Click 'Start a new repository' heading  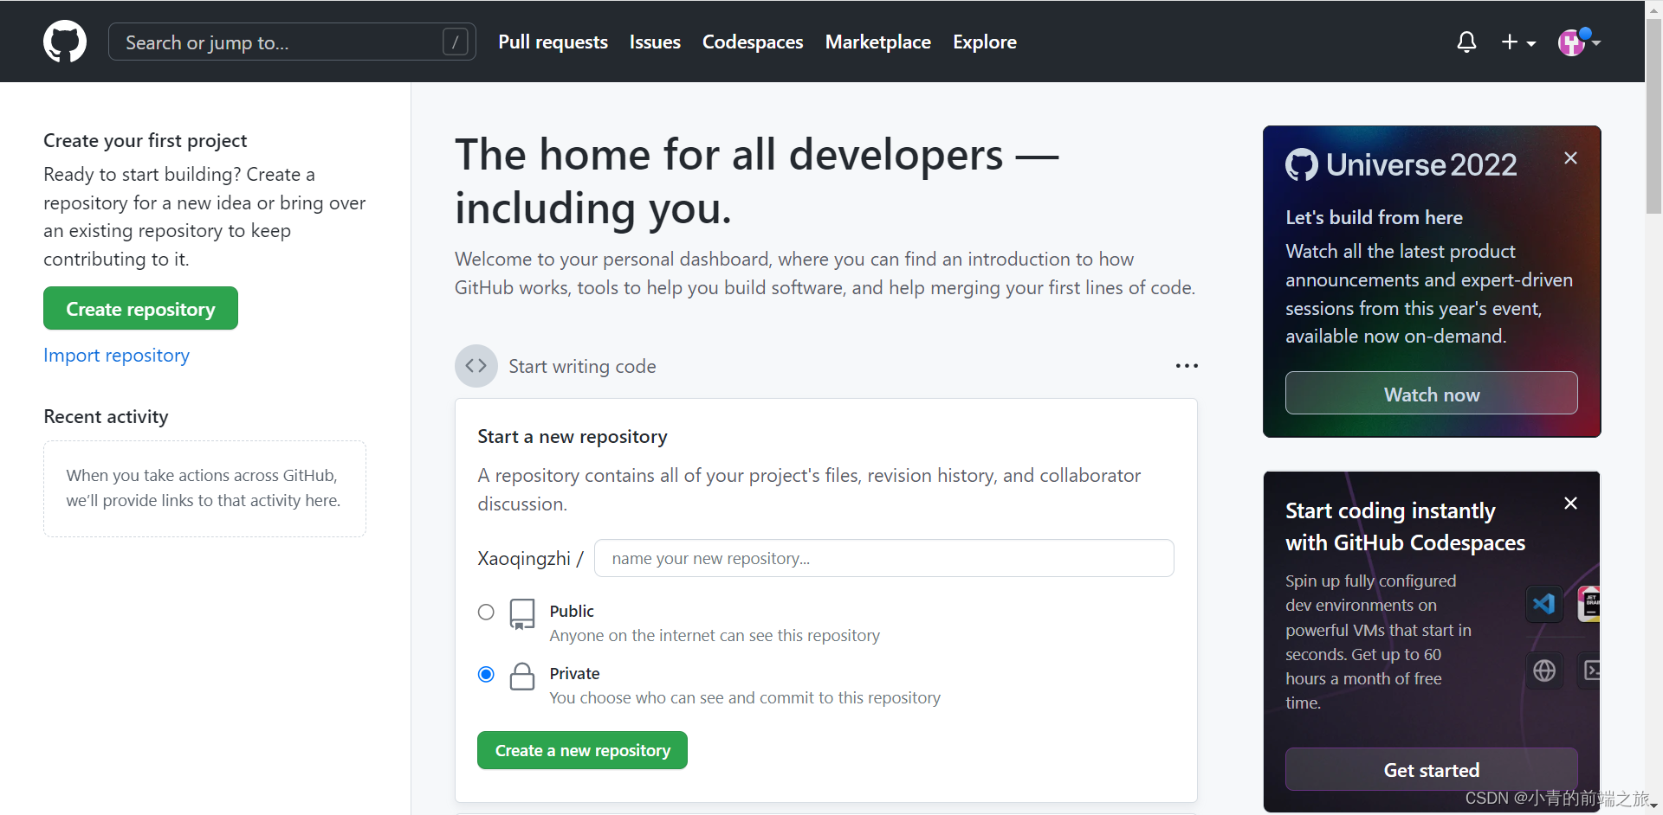pos(573,436)
